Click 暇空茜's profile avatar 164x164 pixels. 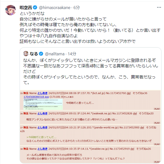11,10
